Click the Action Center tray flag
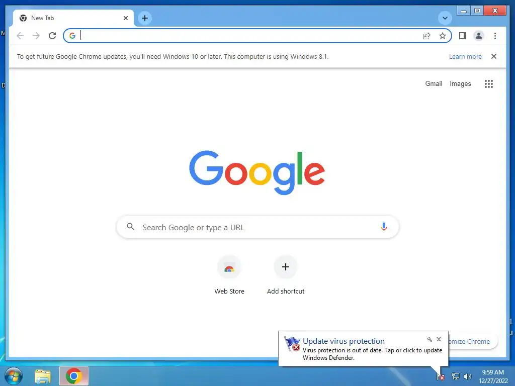Screen dimensions: 515x386 [441, 376]
